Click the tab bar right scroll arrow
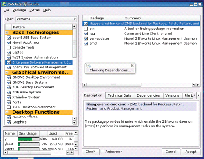204x159 pixels. (198, 95)
